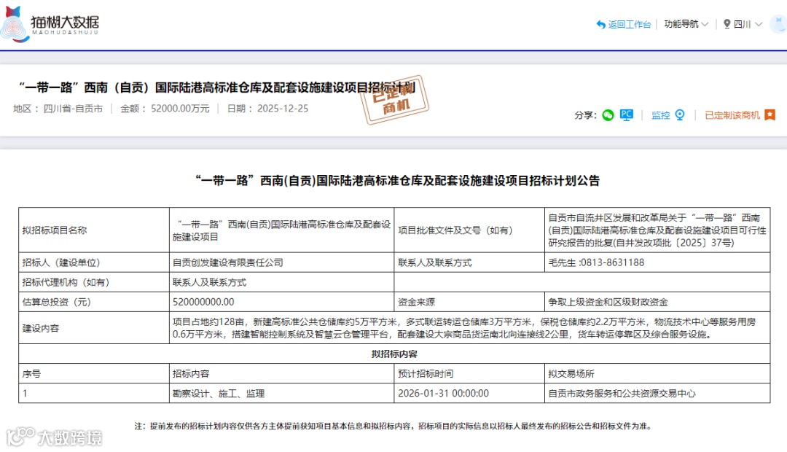Share via the green WeChat icon

tap(608, 115)
